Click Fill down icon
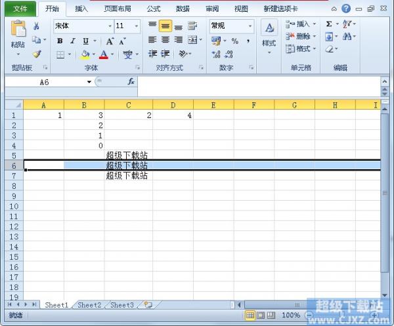Screen dimensions: 394x326 [x=329, y=37]
